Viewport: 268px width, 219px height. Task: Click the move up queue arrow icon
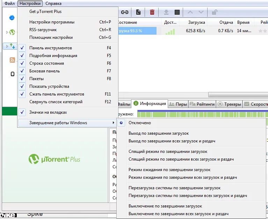[190, 12]
